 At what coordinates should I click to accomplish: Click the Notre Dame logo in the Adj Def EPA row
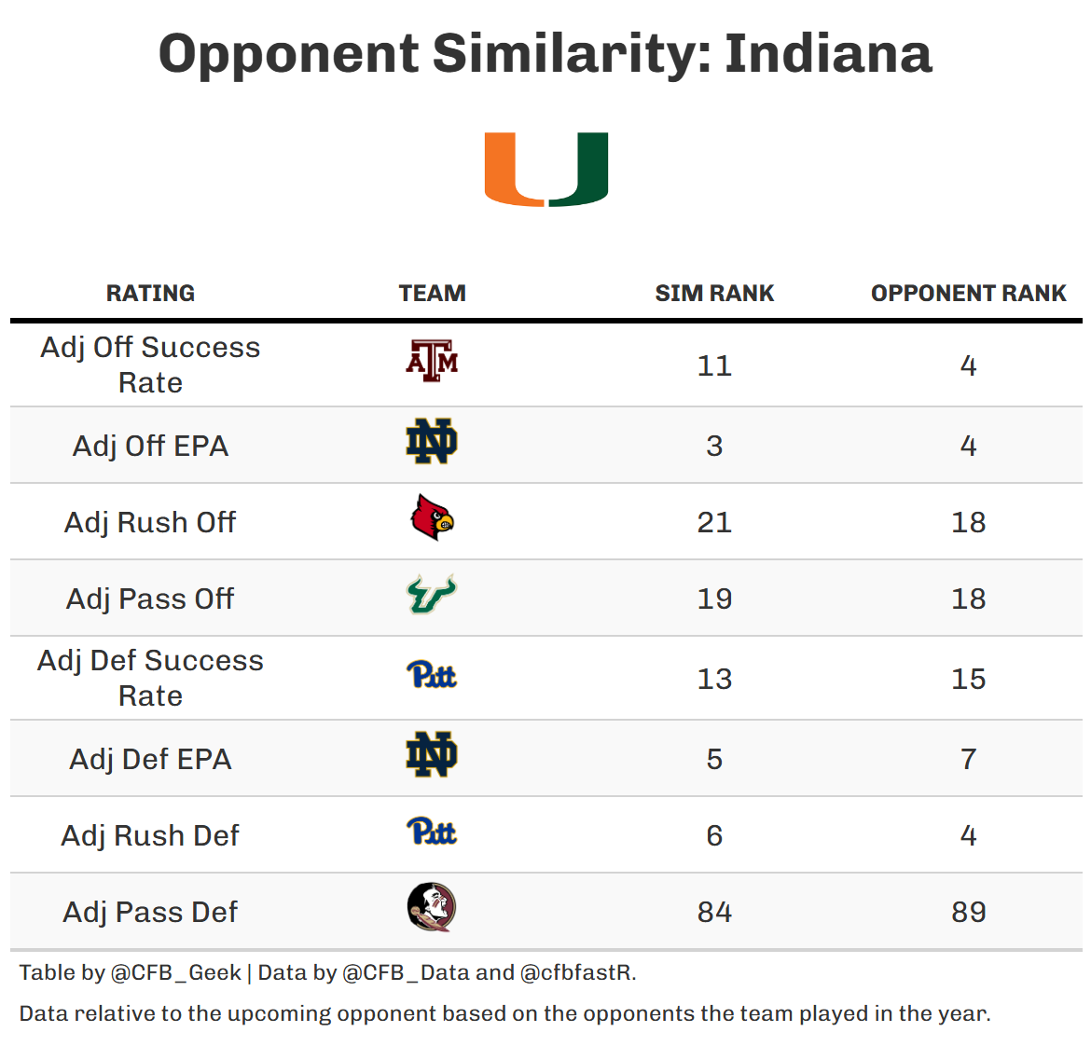[x=432, y=755]
